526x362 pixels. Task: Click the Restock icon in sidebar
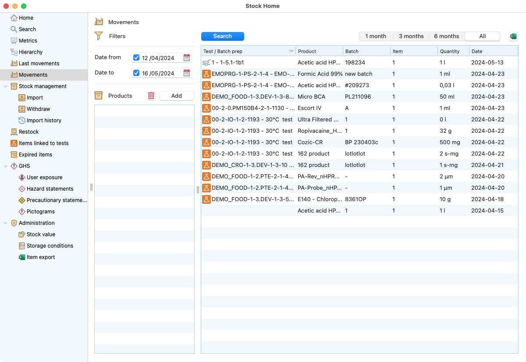click(14, 132)
